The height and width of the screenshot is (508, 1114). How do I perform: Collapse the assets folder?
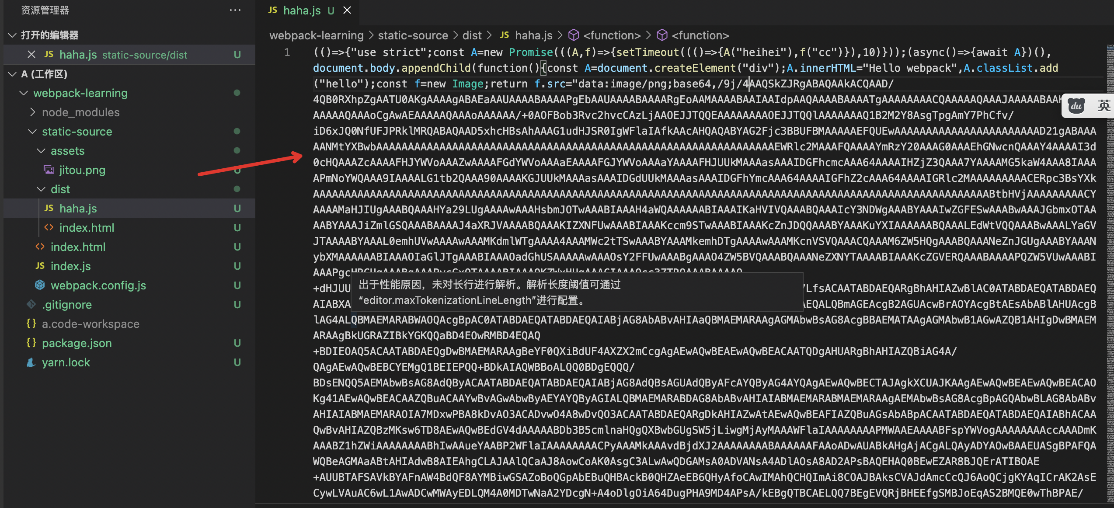point(41,151)
